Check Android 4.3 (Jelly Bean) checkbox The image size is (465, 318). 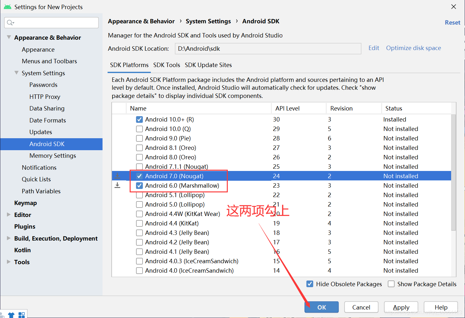(139, 233)
